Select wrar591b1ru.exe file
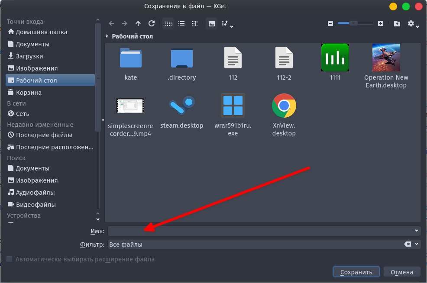The width and height of the screenshot is (427, 283). [233, 115]
